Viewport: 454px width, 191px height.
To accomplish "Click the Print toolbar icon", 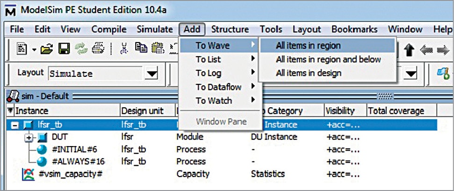I will click(x=98, y=48).
